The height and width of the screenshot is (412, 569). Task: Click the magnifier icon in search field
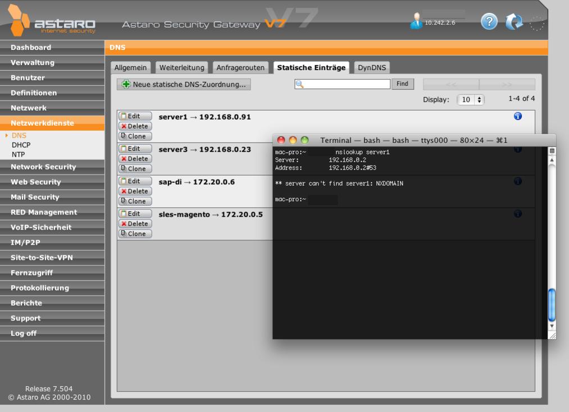pos(299,84)
